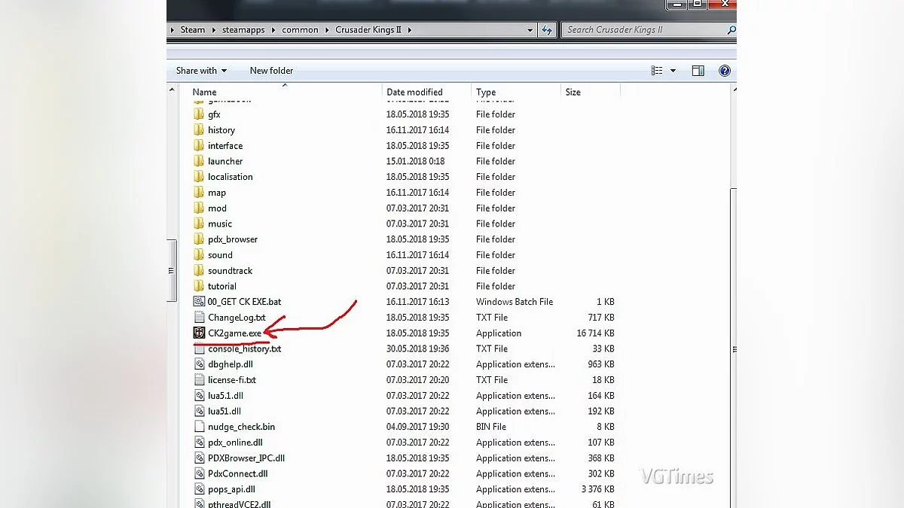Click the nudge_check.bin file icon
The width and height of the screenshot is (904, 508).
(x=199, y=427)
